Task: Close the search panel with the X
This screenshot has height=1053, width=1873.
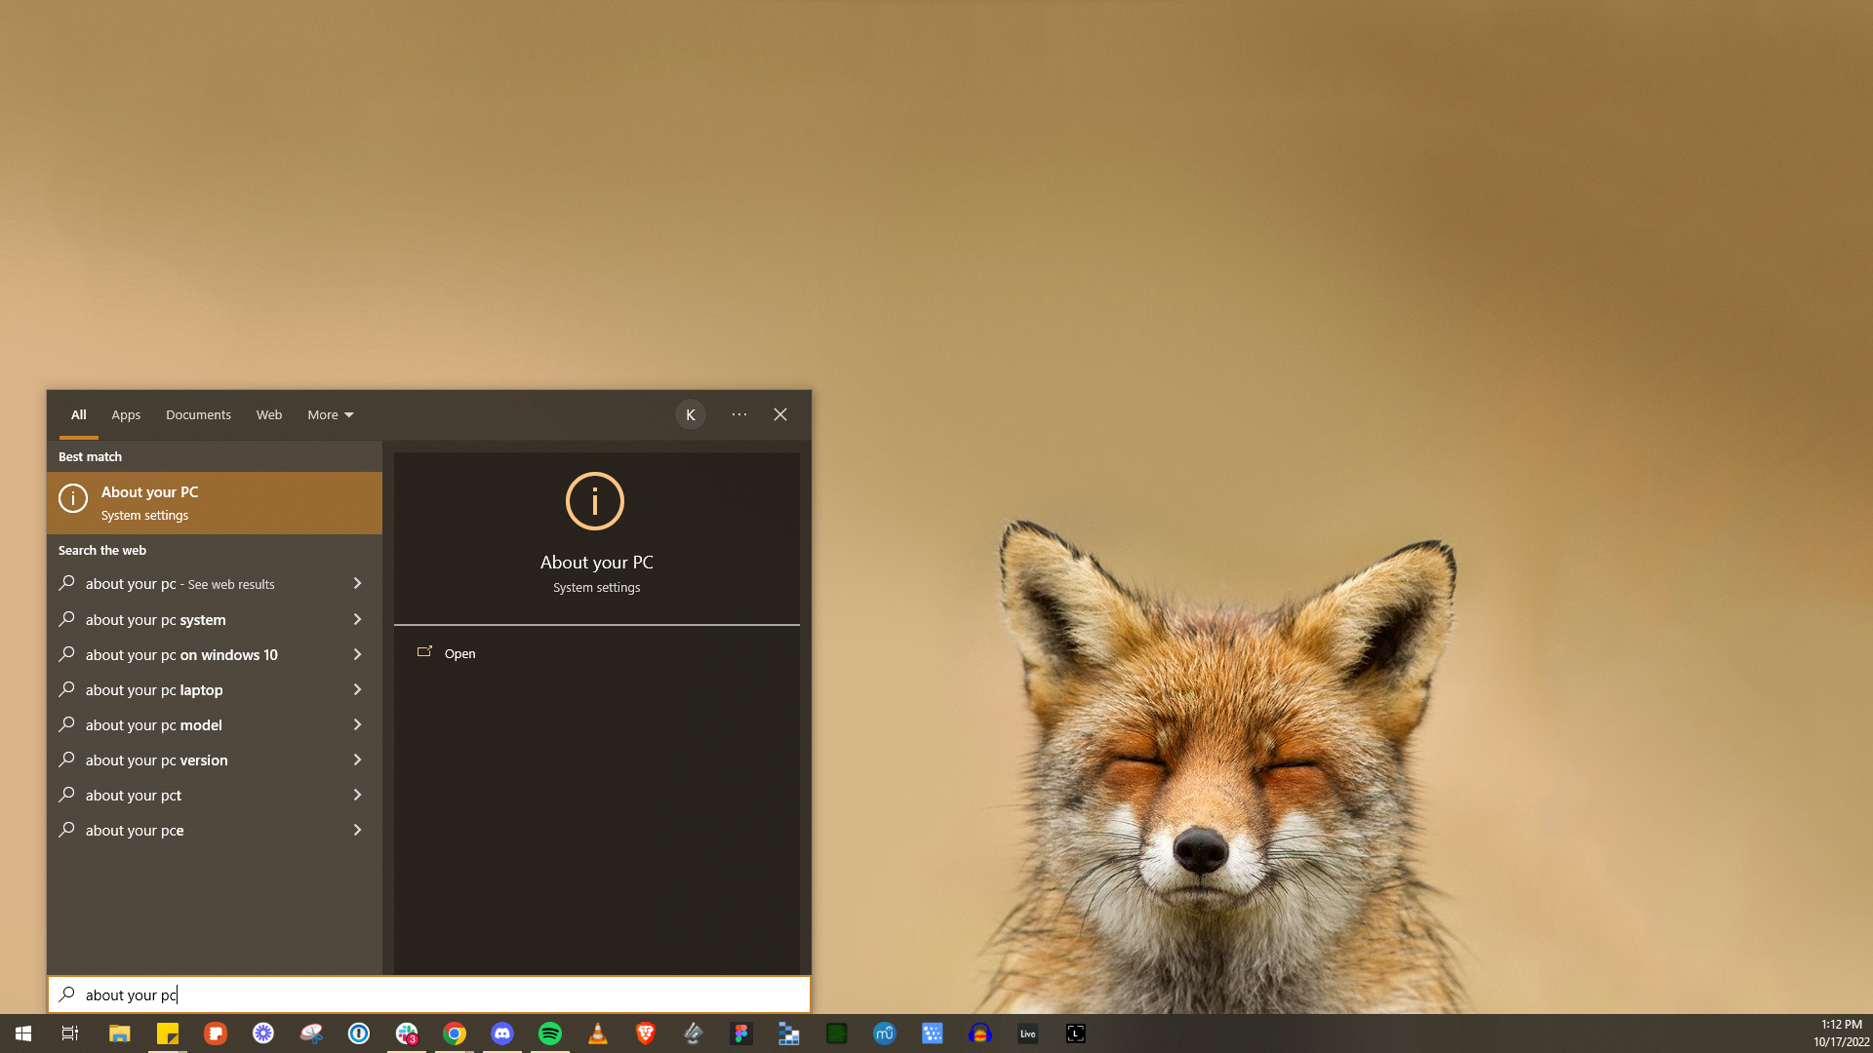Action: coord(780,414)
